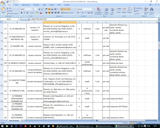Decrease font size with Shrink Font
This screenshot has width=160, height=128.
[42, 9]
